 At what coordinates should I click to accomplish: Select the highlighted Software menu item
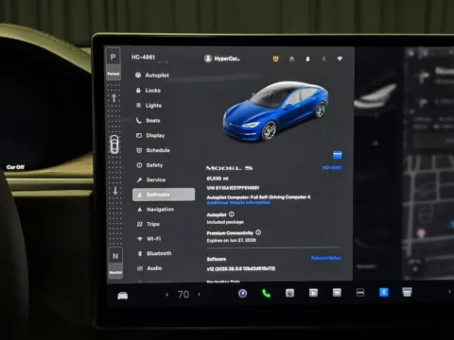point(164,195)
